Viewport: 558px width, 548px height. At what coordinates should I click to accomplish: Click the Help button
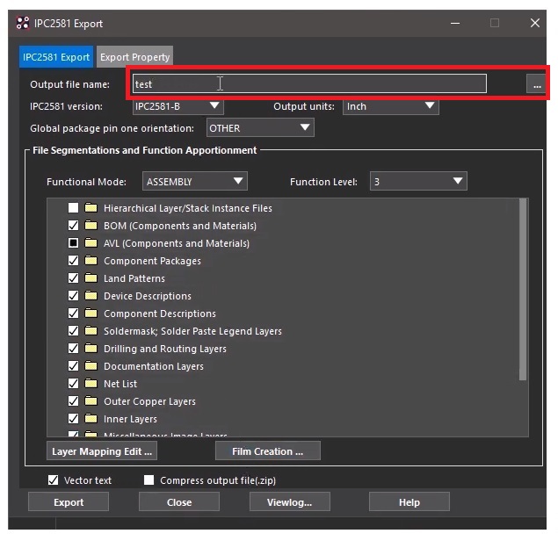click(x=409, y=501)
